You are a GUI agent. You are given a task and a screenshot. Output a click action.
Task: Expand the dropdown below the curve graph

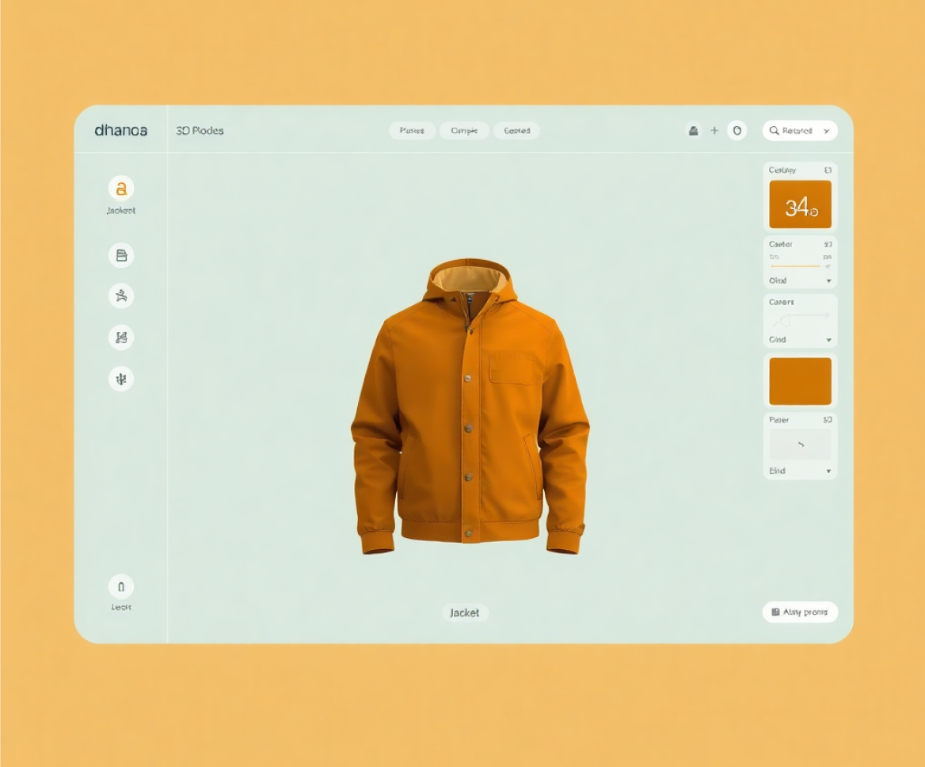click(x=828, y=340)
